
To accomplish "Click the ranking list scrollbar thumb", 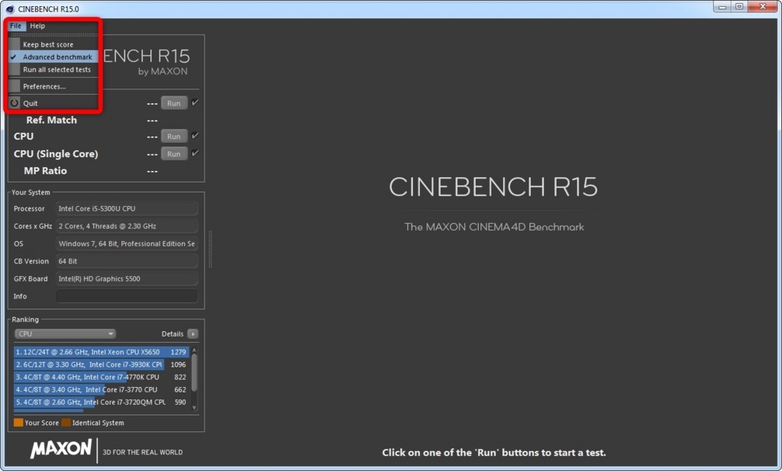I will point(195,373).
